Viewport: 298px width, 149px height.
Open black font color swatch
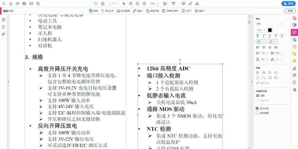click(270, 30)
